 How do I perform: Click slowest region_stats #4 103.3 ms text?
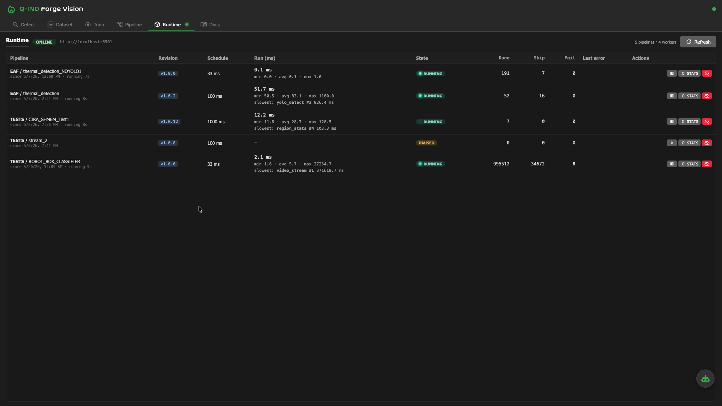tap(295, 128)
